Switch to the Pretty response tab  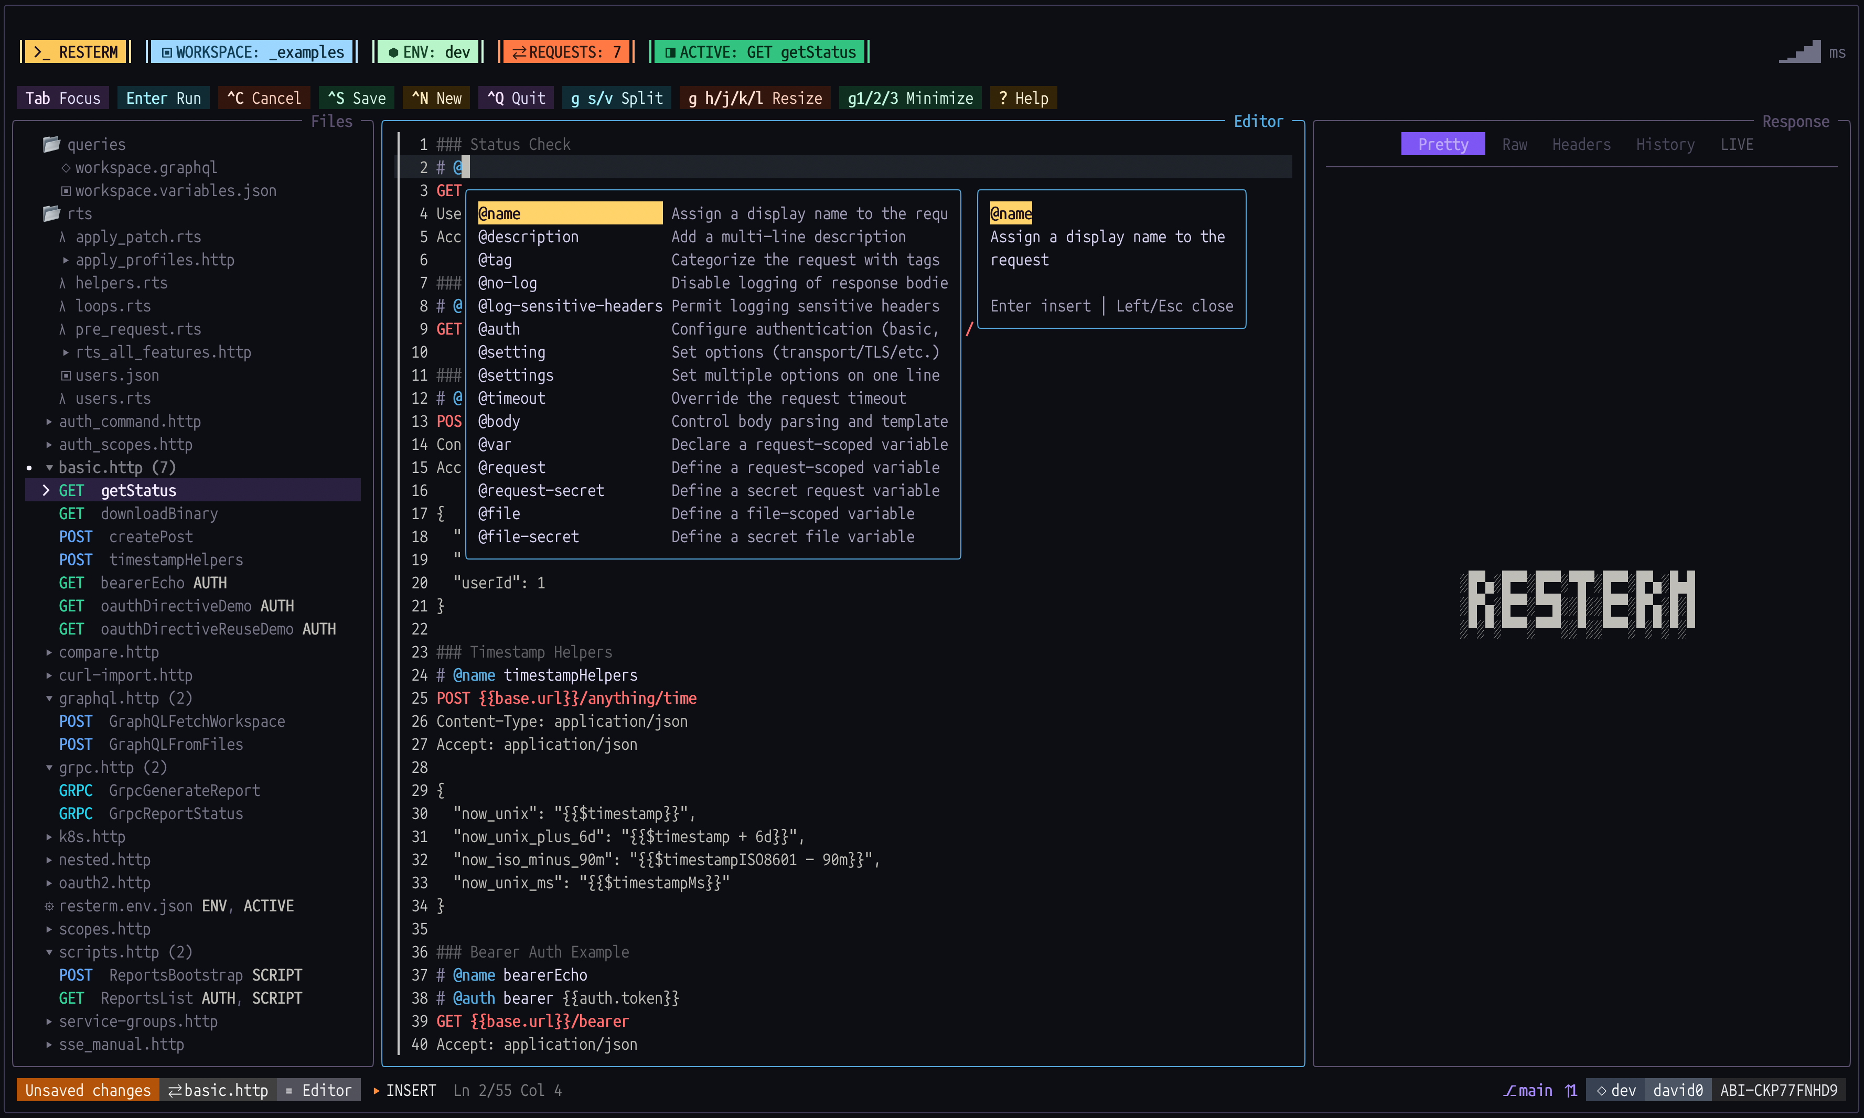[1443, 144]
